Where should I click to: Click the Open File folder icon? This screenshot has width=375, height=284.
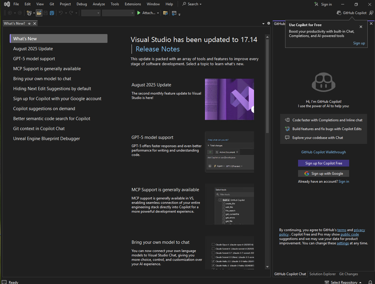click(39, 13)
